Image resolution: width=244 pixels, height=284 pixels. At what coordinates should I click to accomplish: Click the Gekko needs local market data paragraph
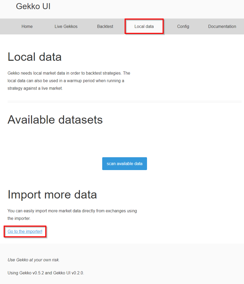(69, 81)
